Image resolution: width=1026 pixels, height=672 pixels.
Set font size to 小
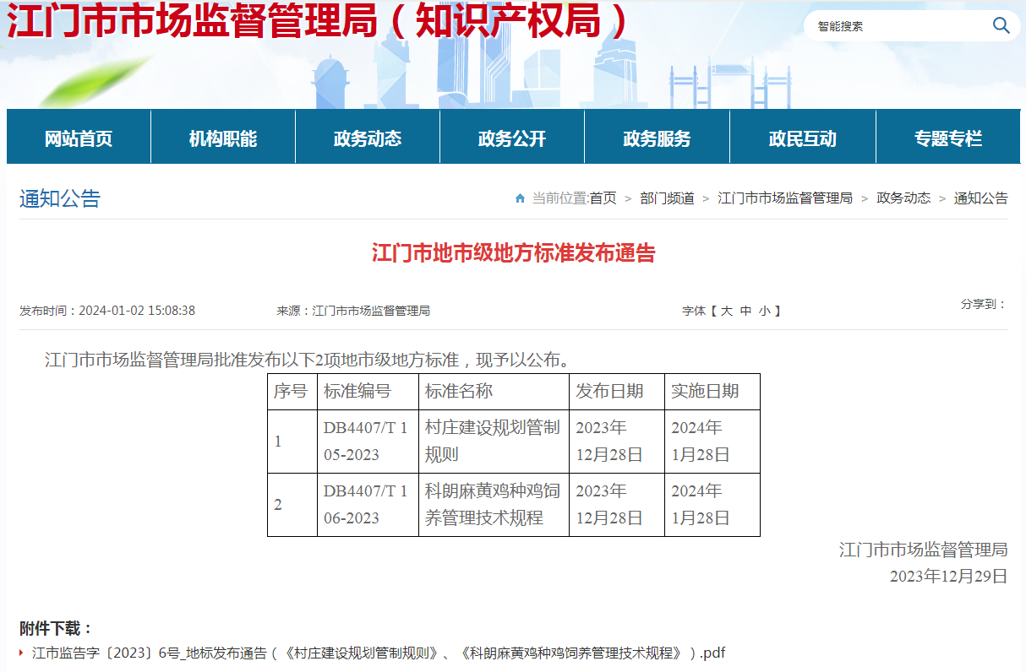[x=764, y=311]
